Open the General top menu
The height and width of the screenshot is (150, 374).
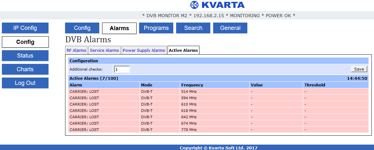pyautogui.click(x=230, y=28)
